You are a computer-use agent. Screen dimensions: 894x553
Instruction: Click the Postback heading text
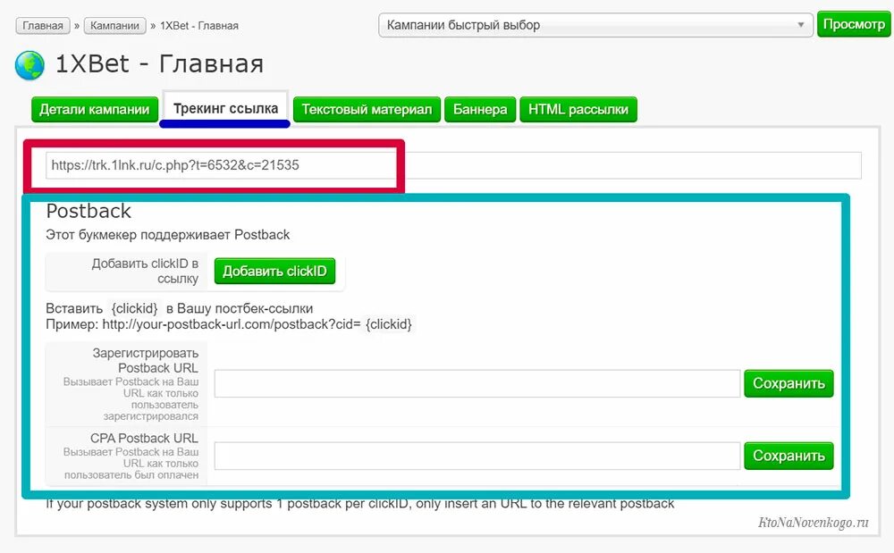pos(89,212)
